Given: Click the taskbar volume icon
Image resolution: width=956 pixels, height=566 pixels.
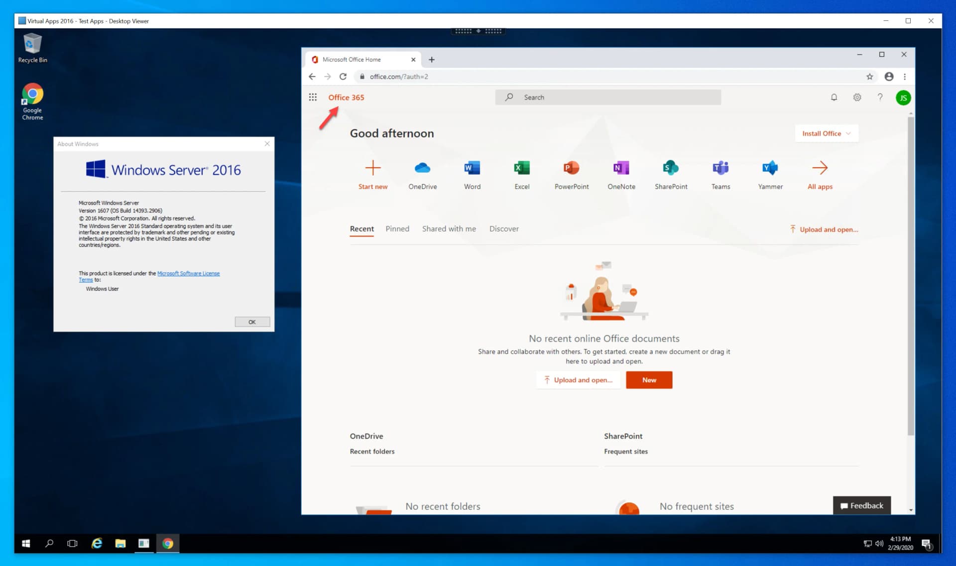Looking at the screenshot, I should coord(879,544).
